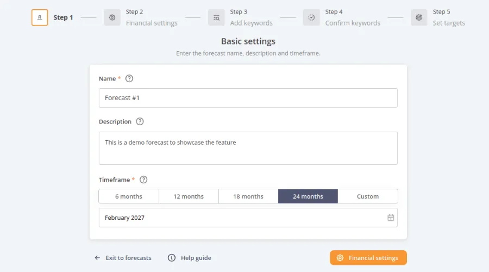Open help tooltip next to Description label
489x272 pixels.
pos(140,122)
